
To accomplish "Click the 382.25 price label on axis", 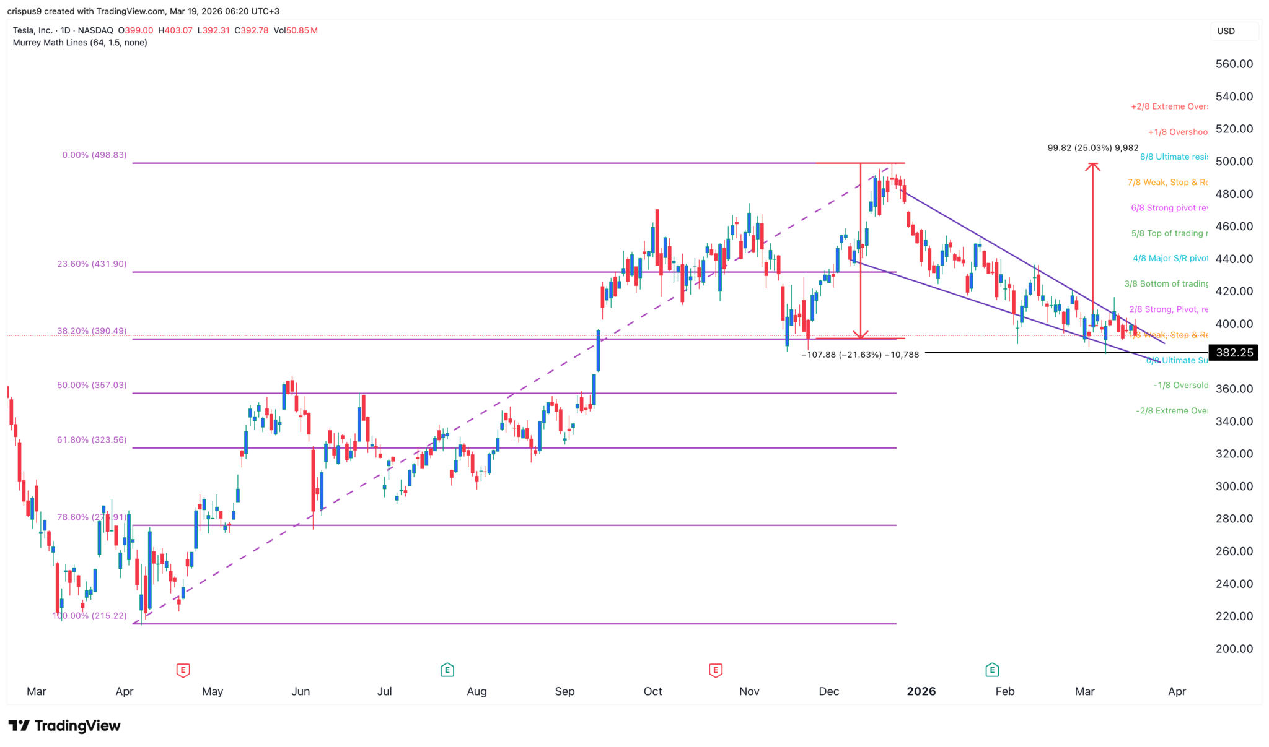I will coord(1234,353).
